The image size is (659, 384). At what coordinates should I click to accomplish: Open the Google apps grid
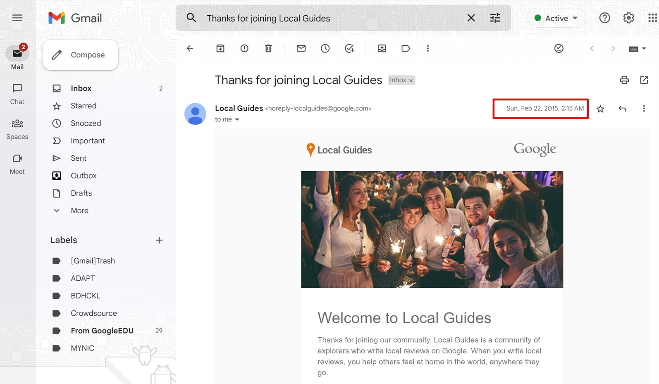point(652,18)
